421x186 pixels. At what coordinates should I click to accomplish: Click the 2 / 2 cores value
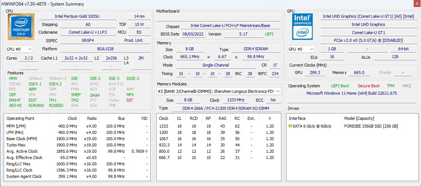tap(29, 58)
